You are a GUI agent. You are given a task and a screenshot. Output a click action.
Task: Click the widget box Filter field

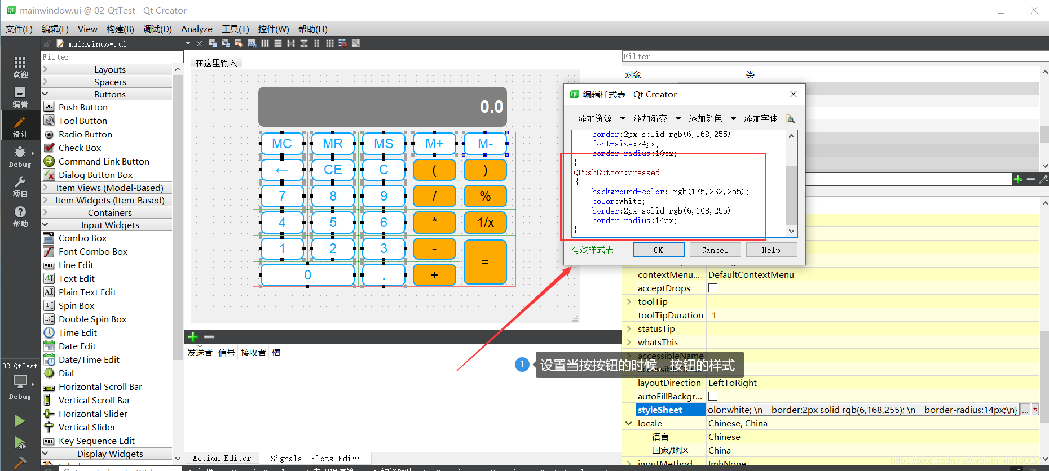(x=112, y=57)
